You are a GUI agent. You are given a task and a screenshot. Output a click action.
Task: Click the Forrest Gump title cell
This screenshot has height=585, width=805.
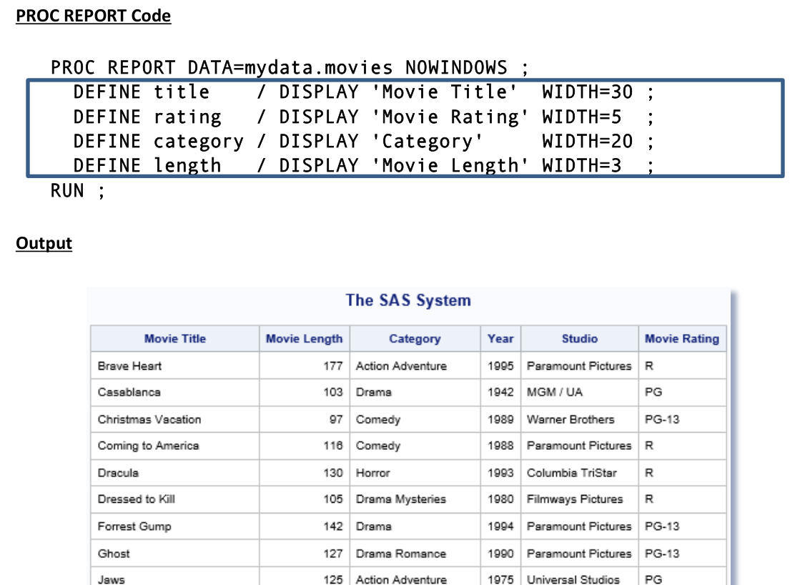pos(134,526)
